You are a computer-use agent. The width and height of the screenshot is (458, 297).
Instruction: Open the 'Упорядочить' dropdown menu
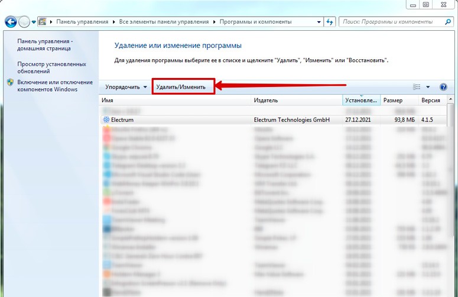(126, 87)
